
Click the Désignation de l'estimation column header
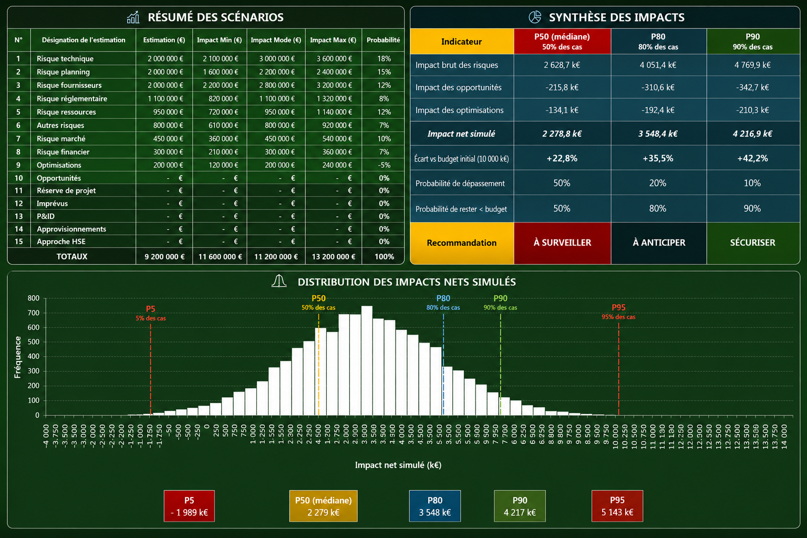coord(84,40)
